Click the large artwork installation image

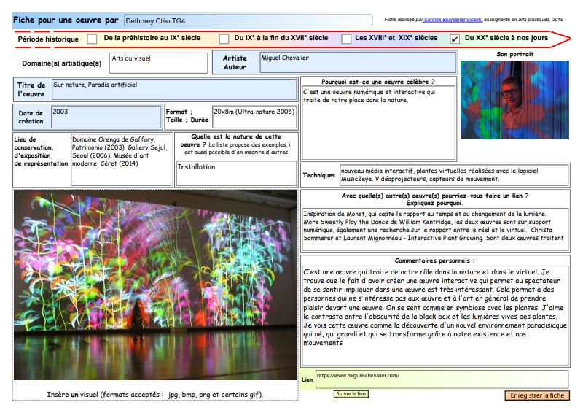155,285
